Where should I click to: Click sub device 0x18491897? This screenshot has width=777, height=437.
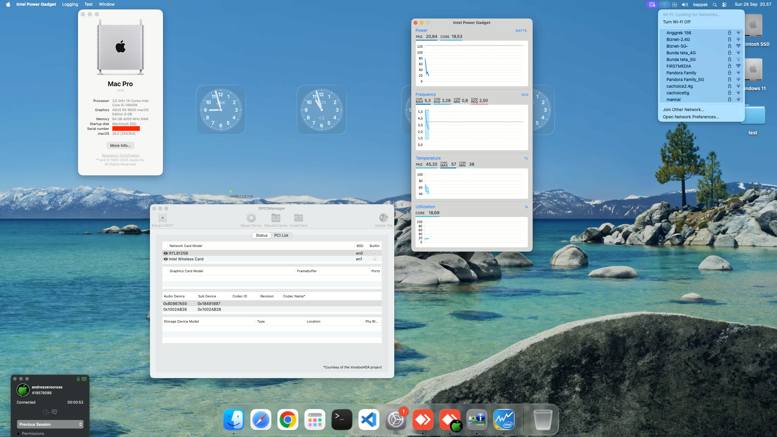[209, 303]
